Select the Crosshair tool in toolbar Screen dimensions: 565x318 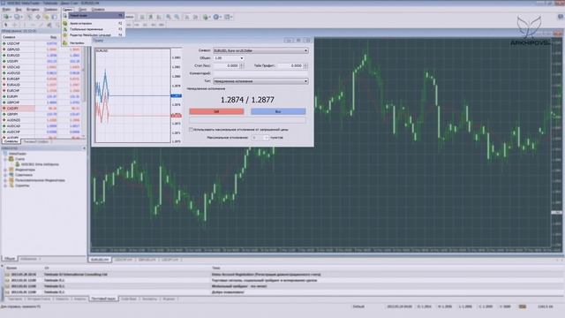(x=14, y=25)
